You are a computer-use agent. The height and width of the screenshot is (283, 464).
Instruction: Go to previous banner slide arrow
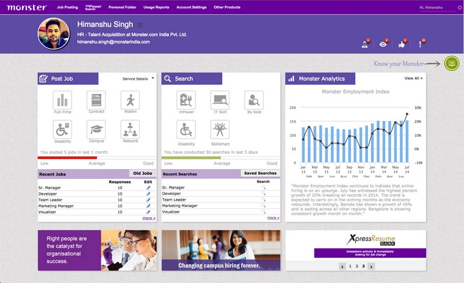[x=342, y=266]
